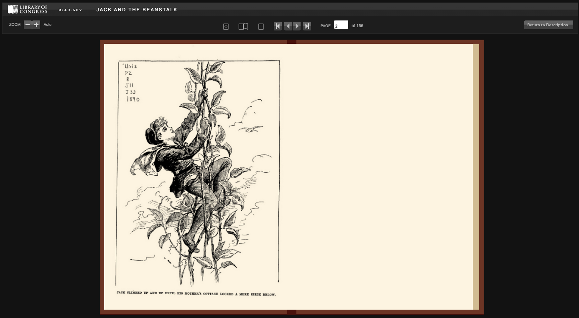Image resolution: width=579 pixels, height=318 pixels.
Task: Select the JACK AND THE BEANSTALK header
Action: click(137, 10)
